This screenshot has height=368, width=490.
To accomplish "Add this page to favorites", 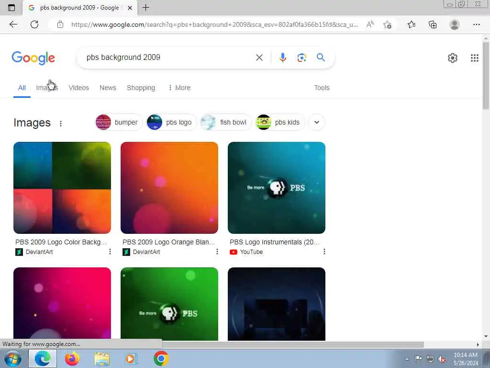I will tap(388, 24).
